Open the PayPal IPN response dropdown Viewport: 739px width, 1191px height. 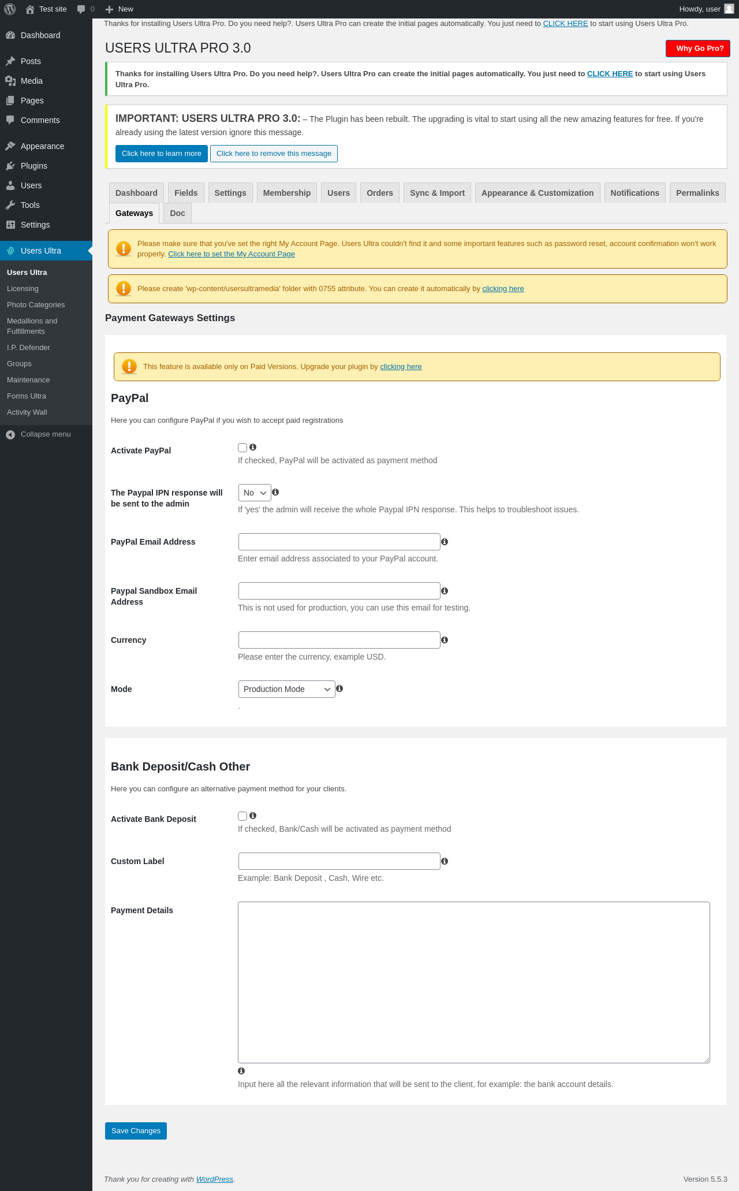255,493
